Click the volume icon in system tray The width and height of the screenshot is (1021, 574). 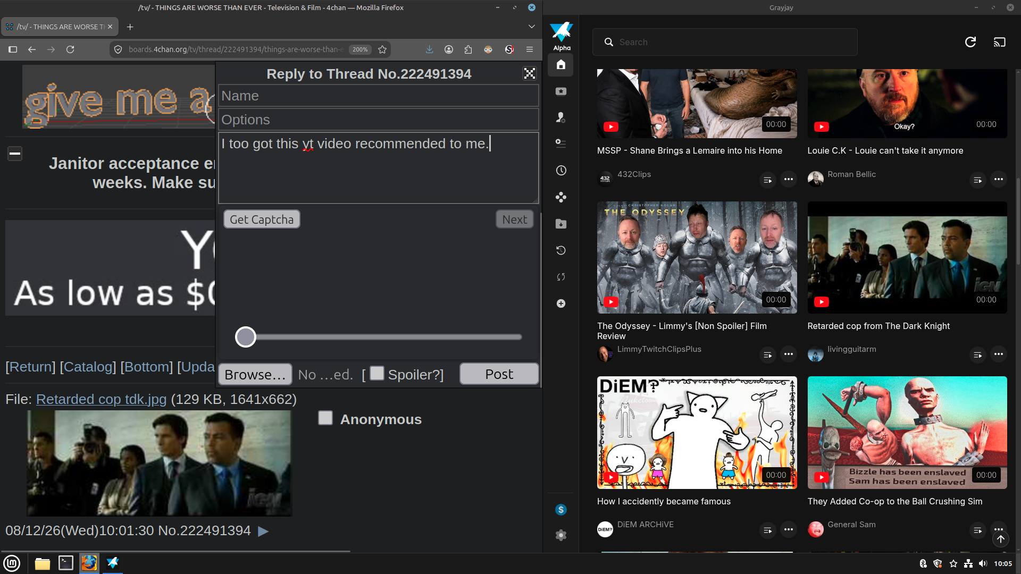click(x=983, y=563)
